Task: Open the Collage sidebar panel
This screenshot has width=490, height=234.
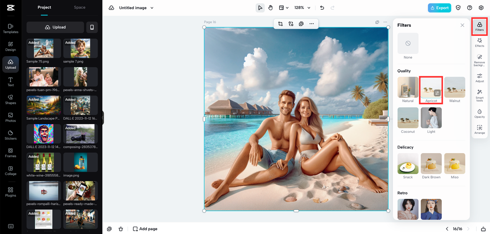Action: click(x=11, y=171)
